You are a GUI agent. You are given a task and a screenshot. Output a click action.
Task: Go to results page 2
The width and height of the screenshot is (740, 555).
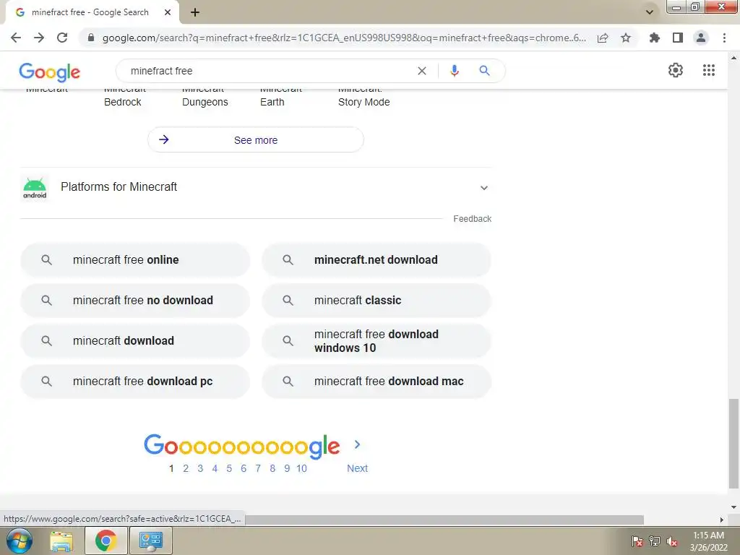tap(186, 468)
